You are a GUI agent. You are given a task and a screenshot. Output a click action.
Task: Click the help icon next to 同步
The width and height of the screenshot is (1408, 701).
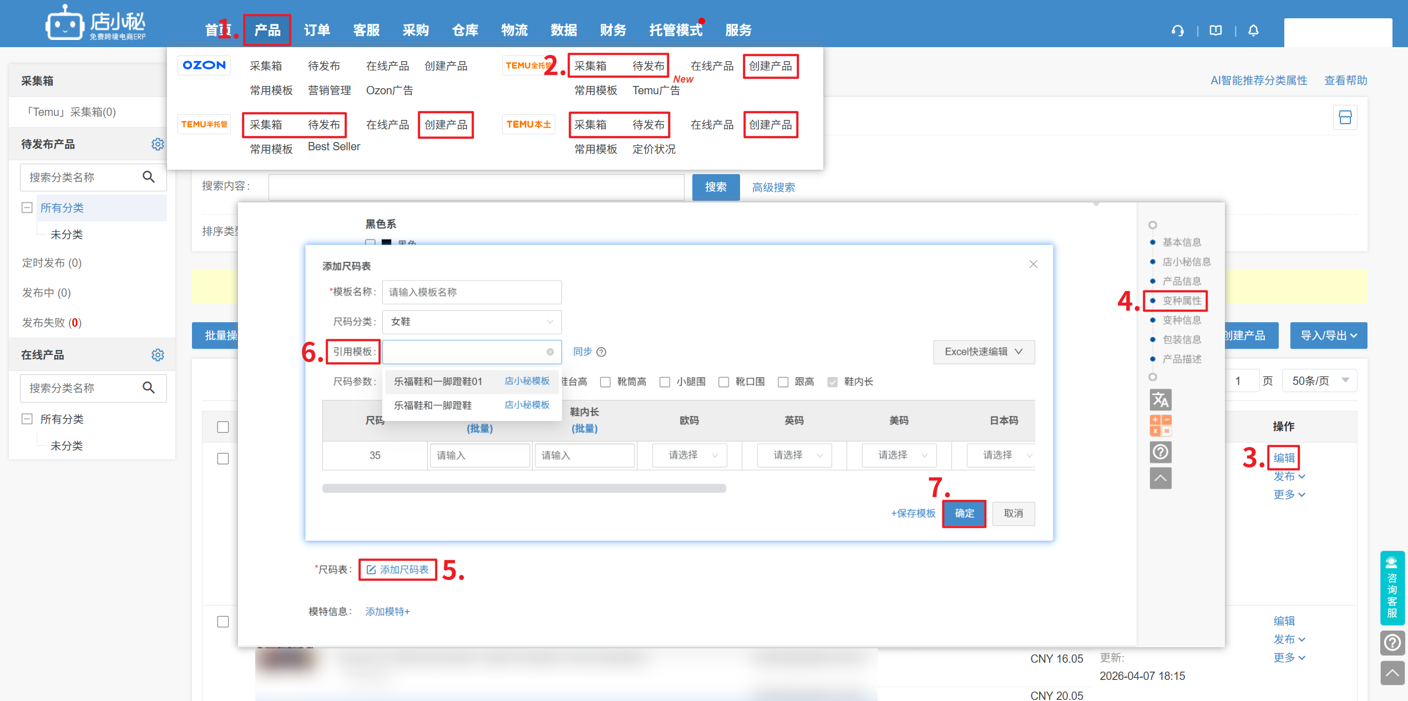pyautogui.click(x=601, y=352)
